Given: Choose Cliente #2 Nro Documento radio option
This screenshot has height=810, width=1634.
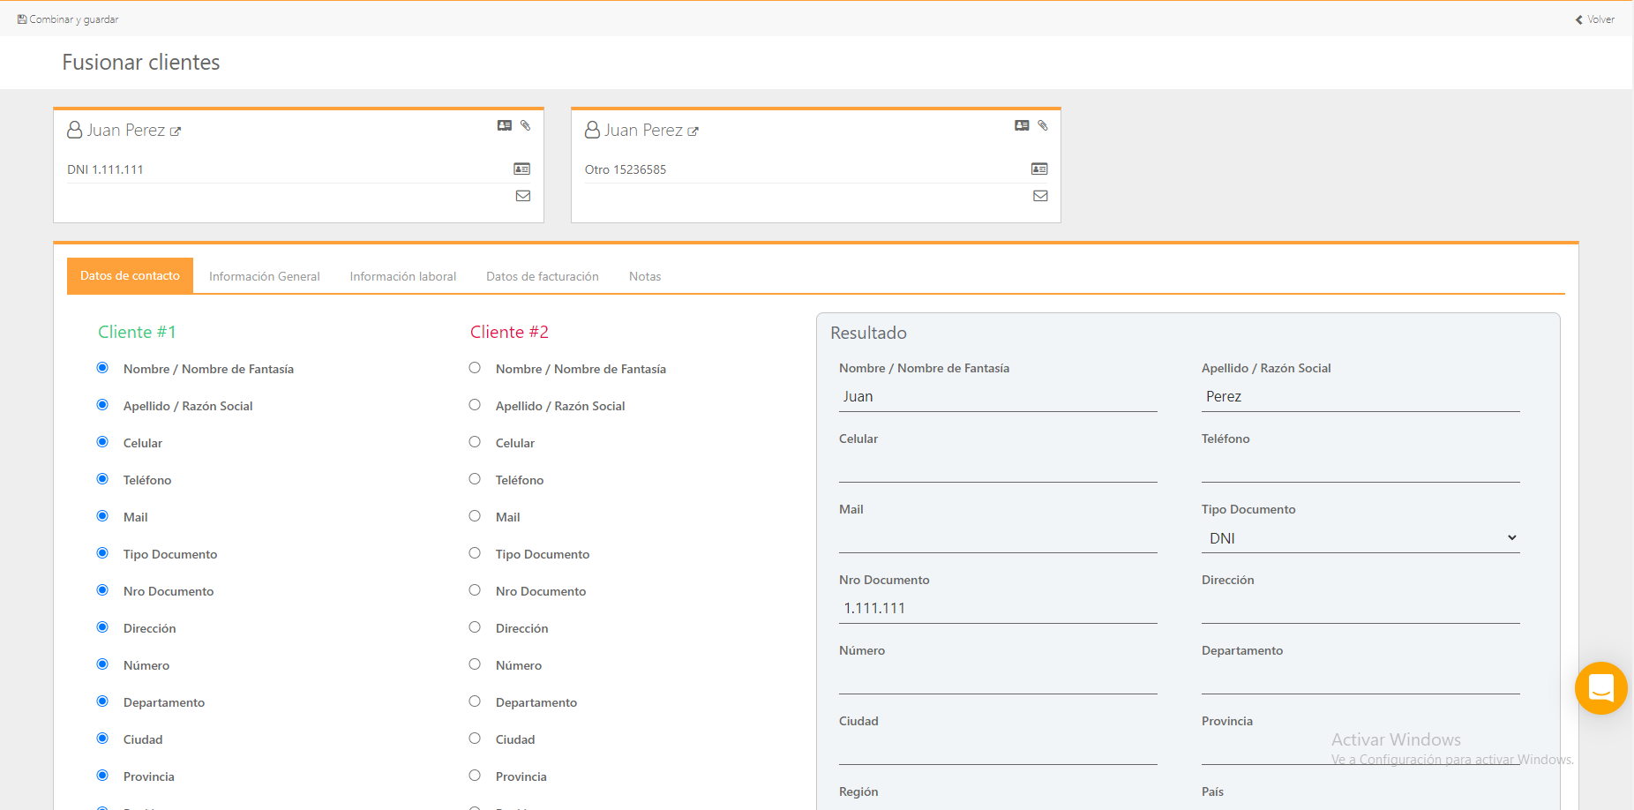Looking at the screenshot, I should (x=475, y=590).
